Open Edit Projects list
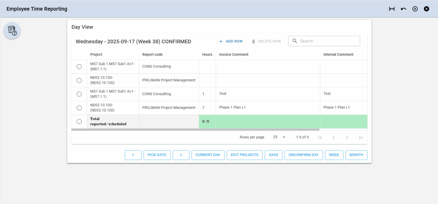The image size is (438, 204). tap(244, 155)
